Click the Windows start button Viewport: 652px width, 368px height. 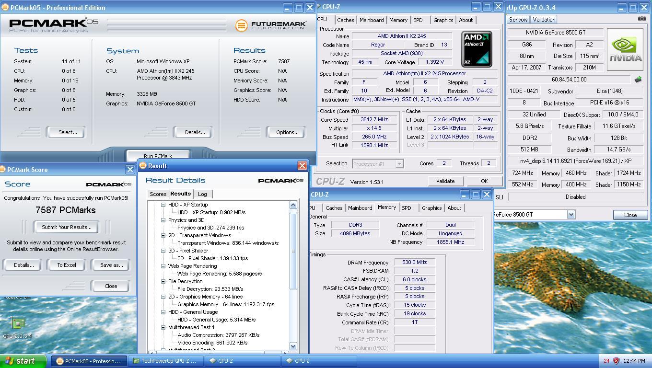(23, 361)
